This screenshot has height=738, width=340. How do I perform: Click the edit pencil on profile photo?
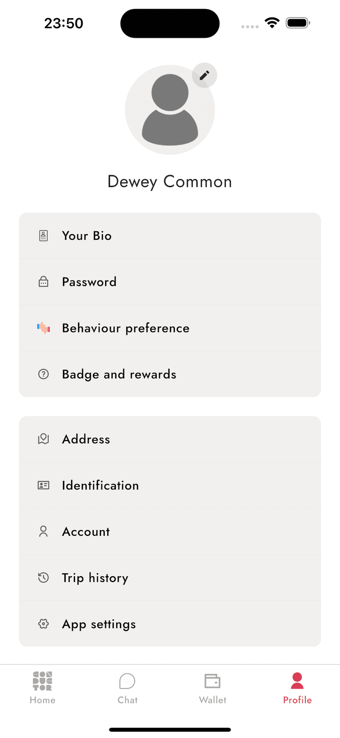(204, 75)
